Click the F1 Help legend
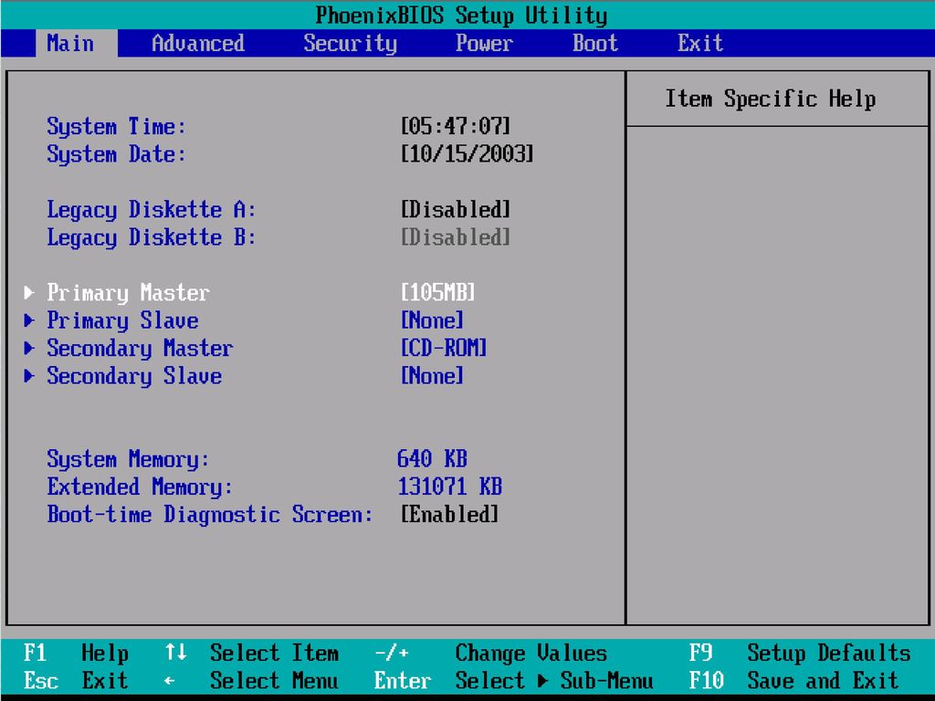Viewport: 935px width, 701px height. tap(77, 654)
